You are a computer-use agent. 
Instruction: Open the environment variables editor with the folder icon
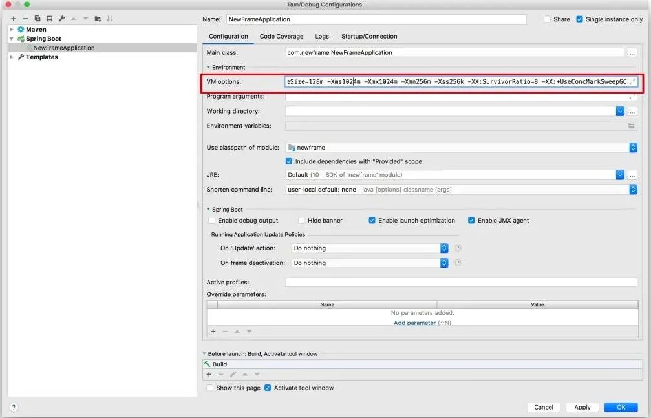pos(631,126)
